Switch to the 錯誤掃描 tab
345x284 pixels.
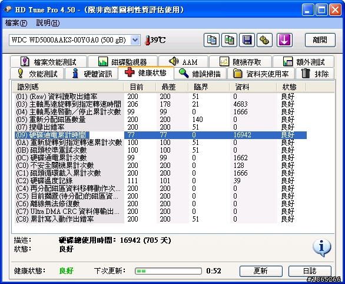(200, 74)
